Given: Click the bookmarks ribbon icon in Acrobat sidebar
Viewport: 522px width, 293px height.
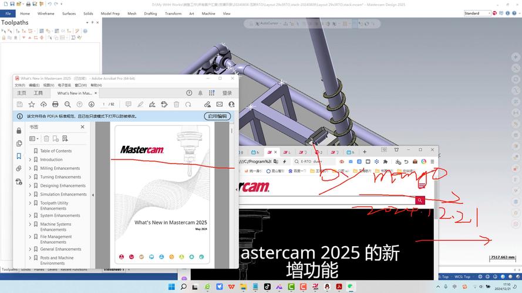Looking at the screenshot, I should [19, 156].
